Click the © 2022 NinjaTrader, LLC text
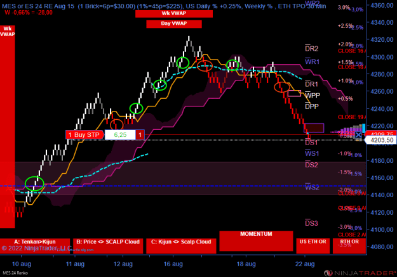Viewport: 397px width, 277px height. (36, 248)
